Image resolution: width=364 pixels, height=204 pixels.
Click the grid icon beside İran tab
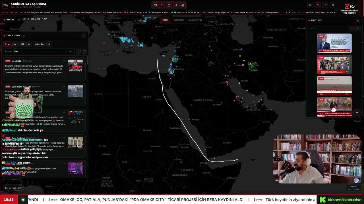[x=15, y=44]
